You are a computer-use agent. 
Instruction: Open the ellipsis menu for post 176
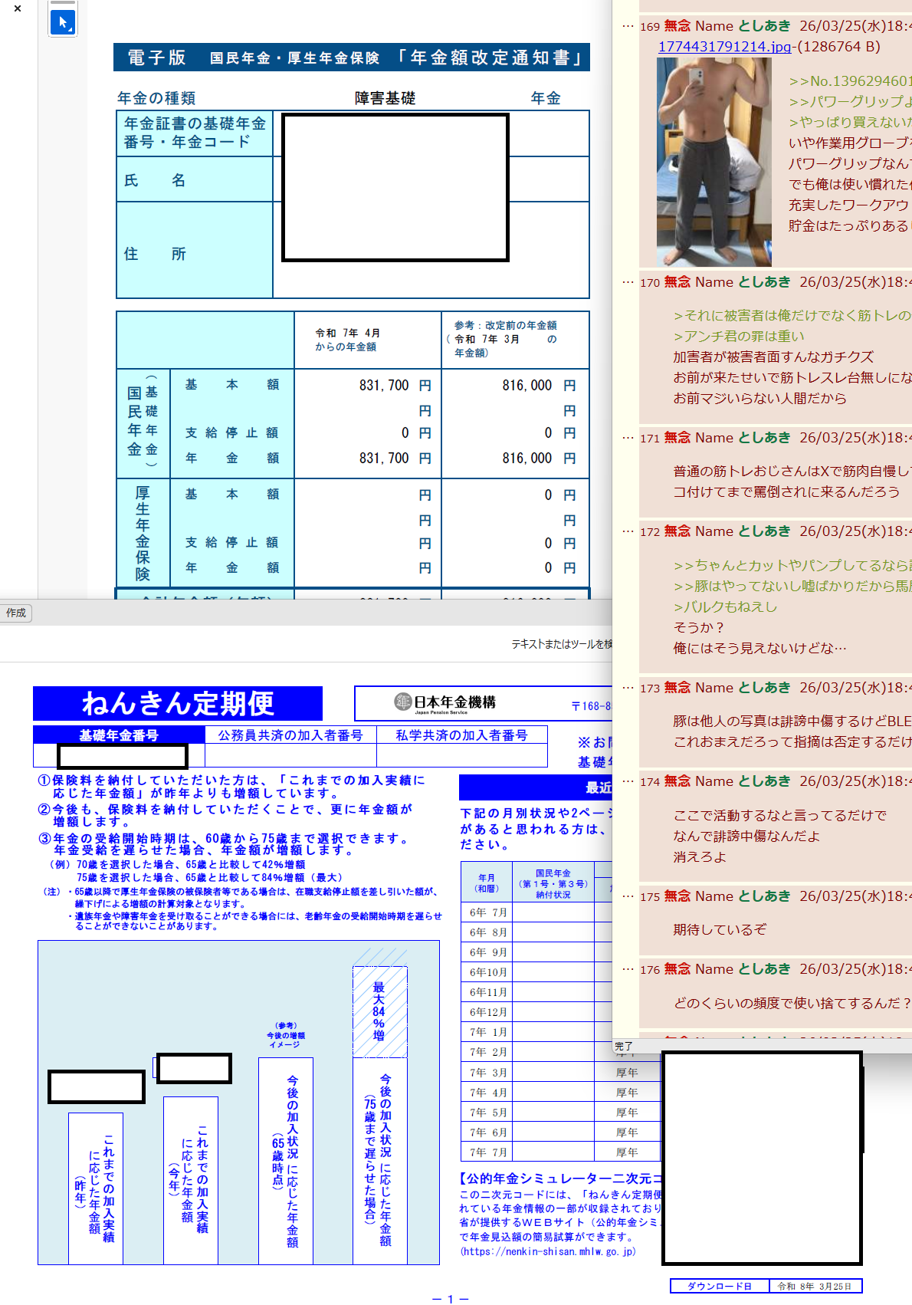(x=627, y=969)
